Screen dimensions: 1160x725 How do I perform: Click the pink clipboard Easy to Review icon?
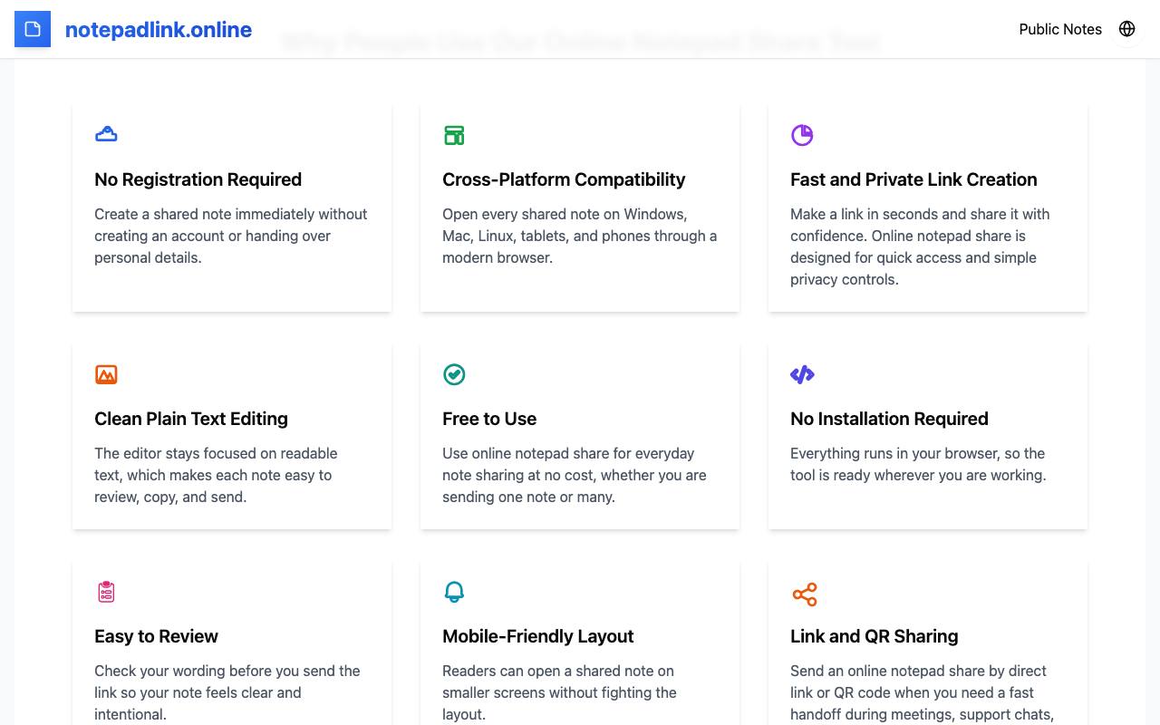(x=106, y=592)
